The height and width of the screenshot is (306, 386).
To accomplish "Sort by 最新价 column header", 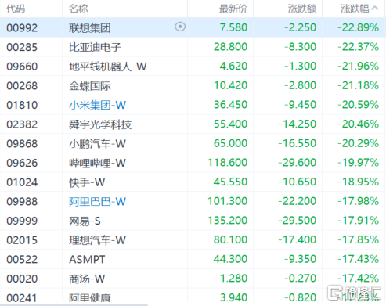I will 233,9.
